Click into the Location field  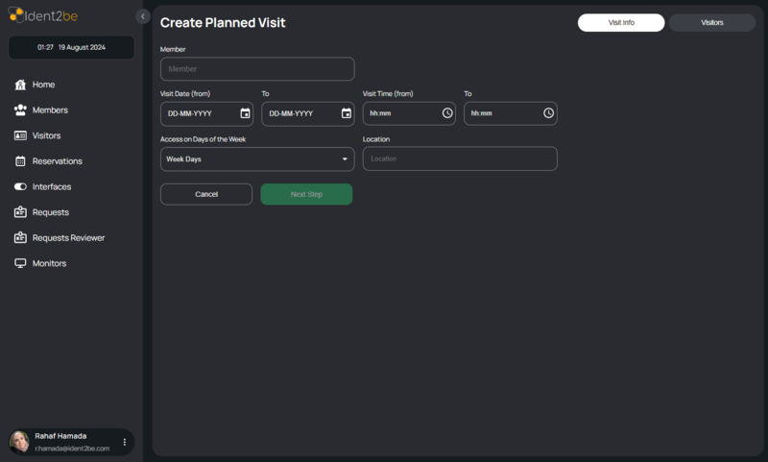click(x=460, y=158)
